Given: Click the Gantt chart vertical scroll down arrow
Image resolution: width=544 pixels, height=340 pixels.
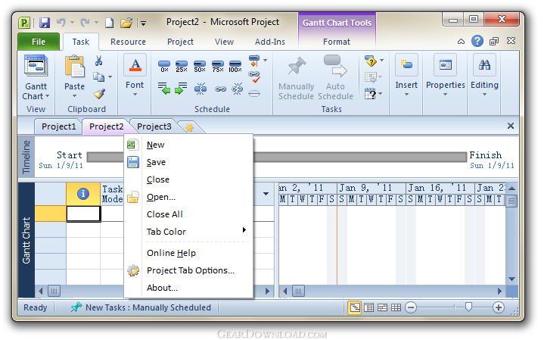Looking at the screenshot, I should tap(511, 279).
